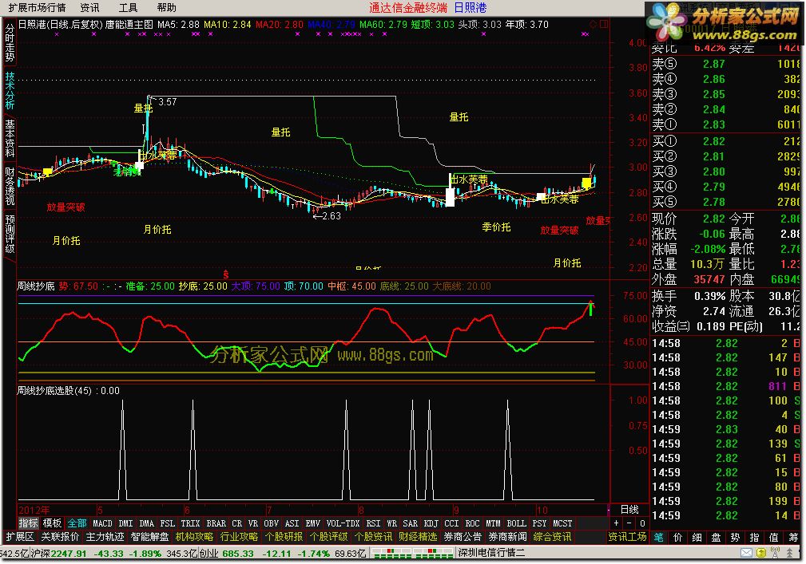This screenshot has width=806, height=564.
Task: Zoom out chart with the - button
Action: (629, 523)
